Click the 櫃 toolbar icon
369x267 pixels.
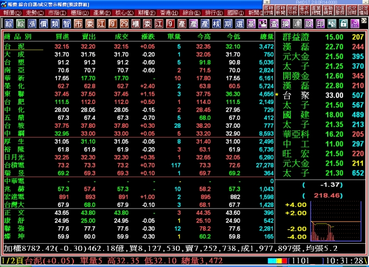coord(136,23)
